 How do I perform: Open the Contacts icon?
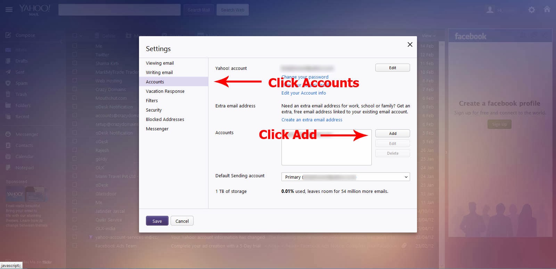coord(8,145)
